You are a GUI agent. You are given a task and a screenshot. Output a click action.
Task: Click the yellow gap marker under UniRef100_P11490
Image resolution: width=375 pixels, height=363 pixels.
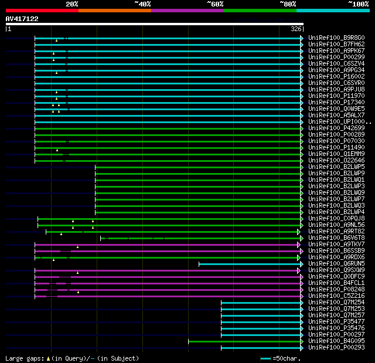[57, 150]
